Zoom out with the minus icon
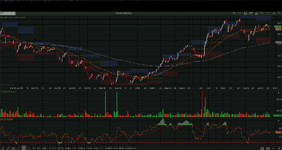 (273, 148)
